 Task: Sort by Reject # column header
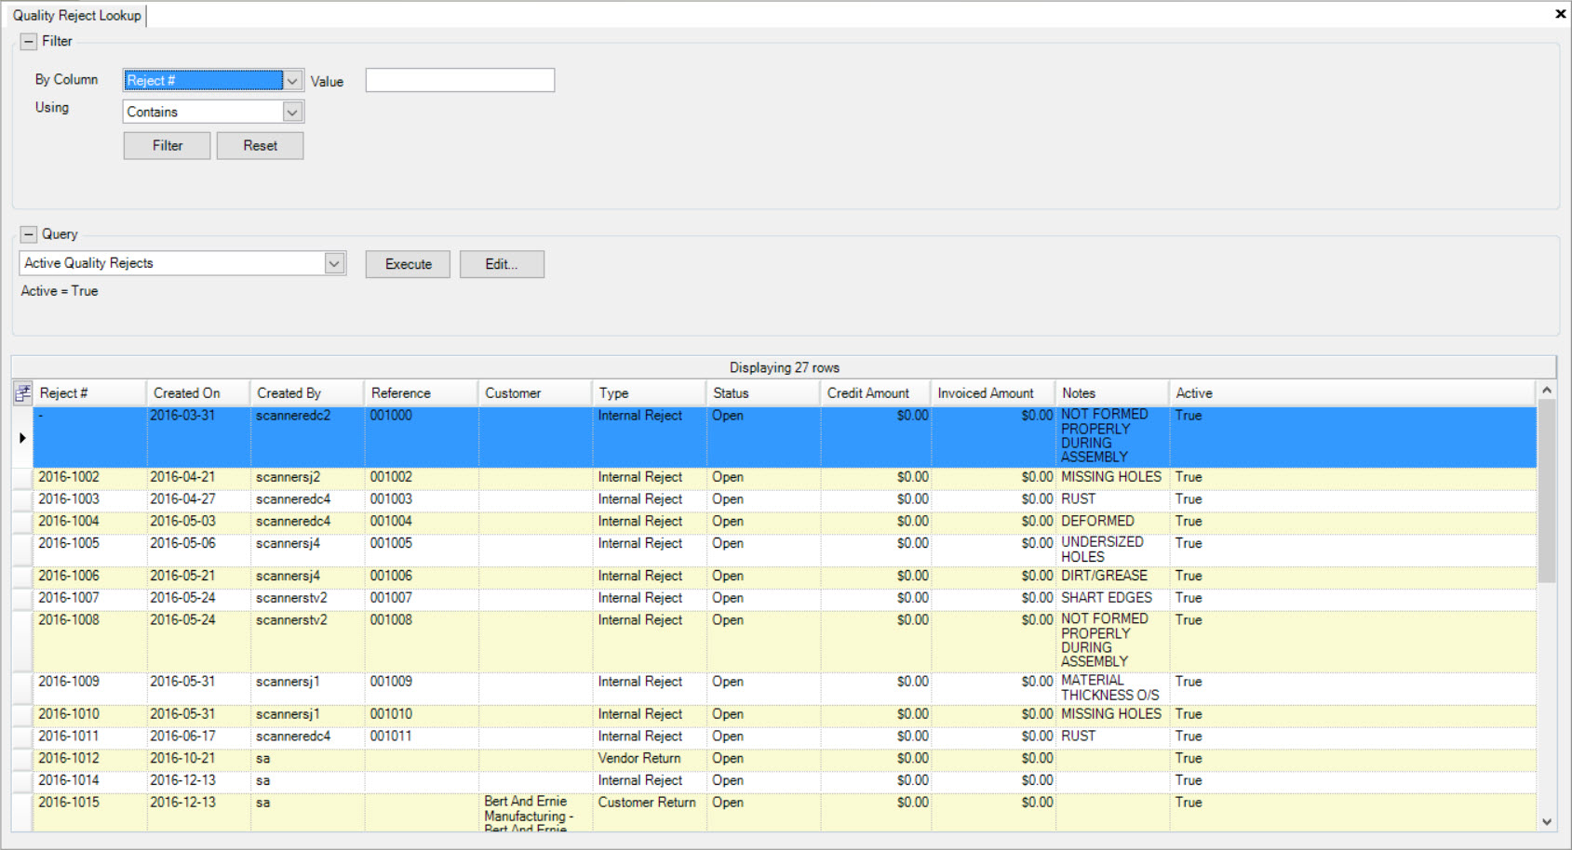[x=89, y=392]
